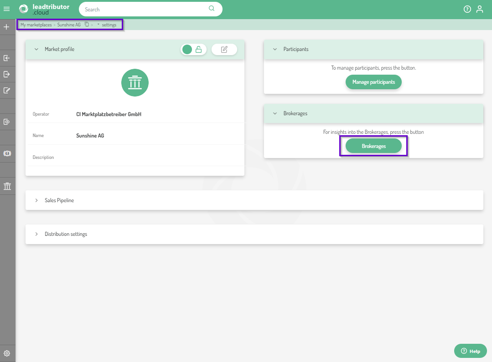Screen dimensions: 492x362
Task: Expand the Distribution settings section
Action: coord(36,234)
